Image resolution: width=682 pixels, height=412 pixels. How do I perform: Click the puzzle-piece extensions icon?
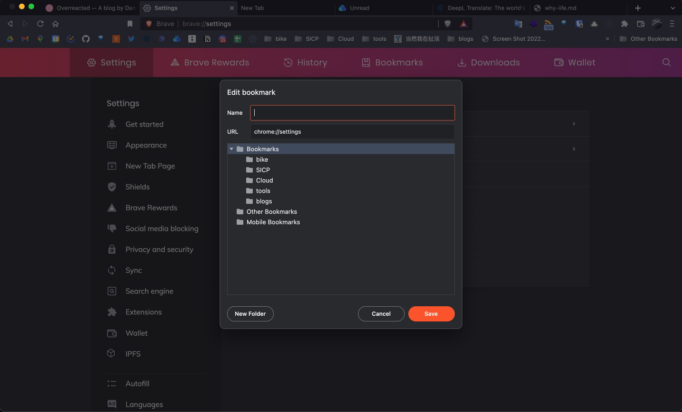[625, 24]
